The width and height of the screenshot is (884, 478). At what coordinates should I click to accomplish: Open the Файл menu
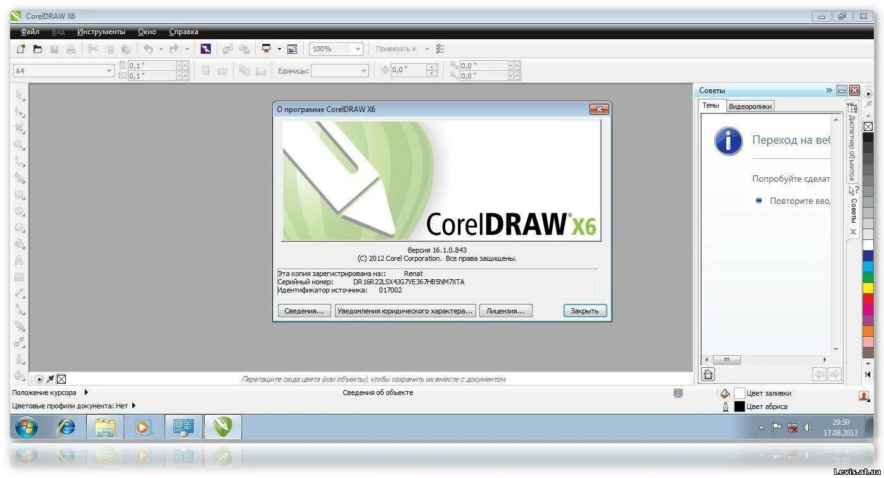(30, 32)
